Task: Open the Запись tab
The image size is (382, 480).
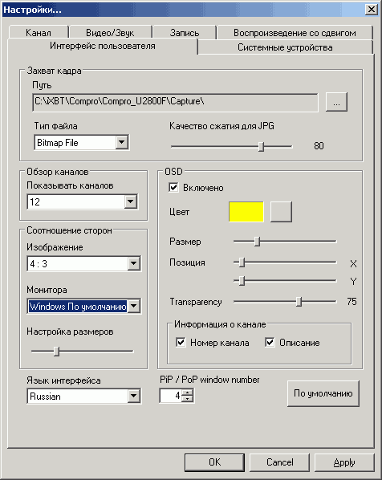Action: click(185, 32)
